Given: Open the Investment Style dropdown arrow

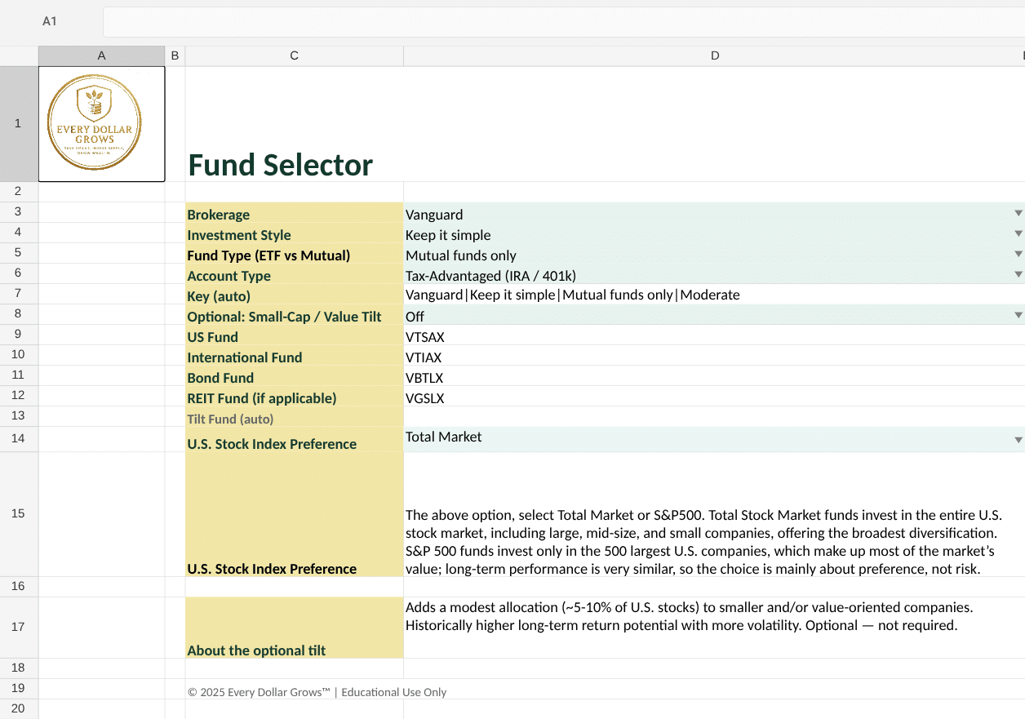Looking at the screenshot, I should 1018,233.
